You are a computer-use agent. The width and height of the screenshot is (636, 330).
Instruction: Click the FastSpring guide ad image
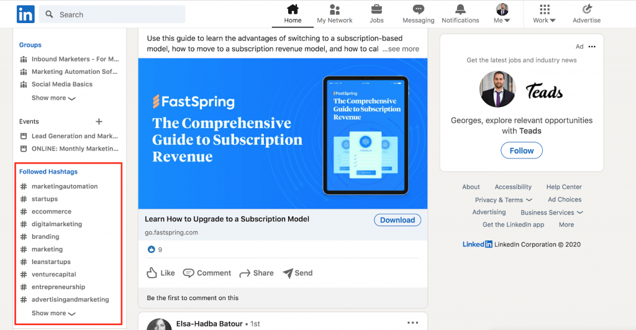coord(283,134)
